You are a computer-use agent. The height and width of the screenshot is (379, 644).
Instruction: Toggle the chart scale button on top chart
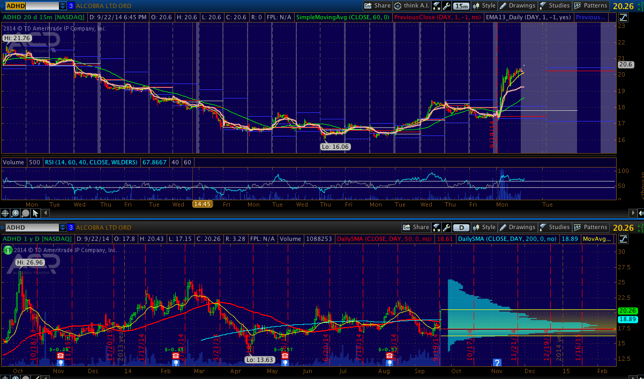click(437, 6)
